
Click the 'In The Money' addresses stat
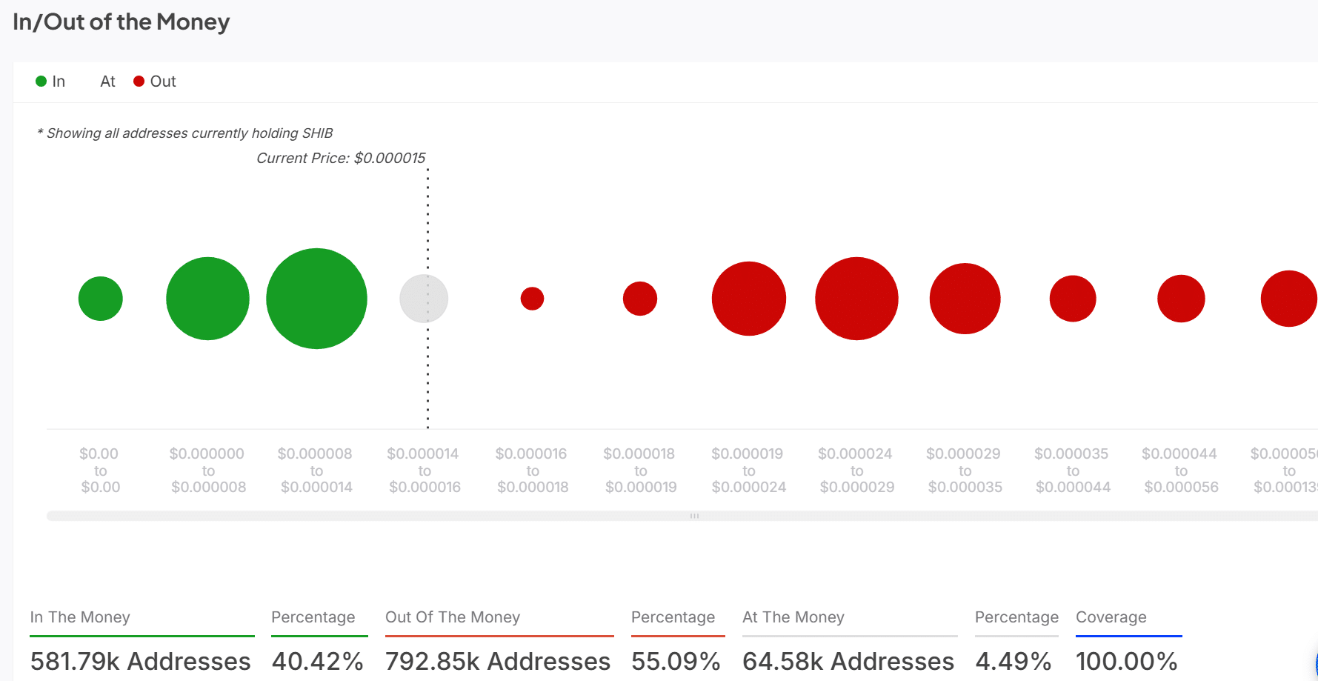(x=141, y=660)
